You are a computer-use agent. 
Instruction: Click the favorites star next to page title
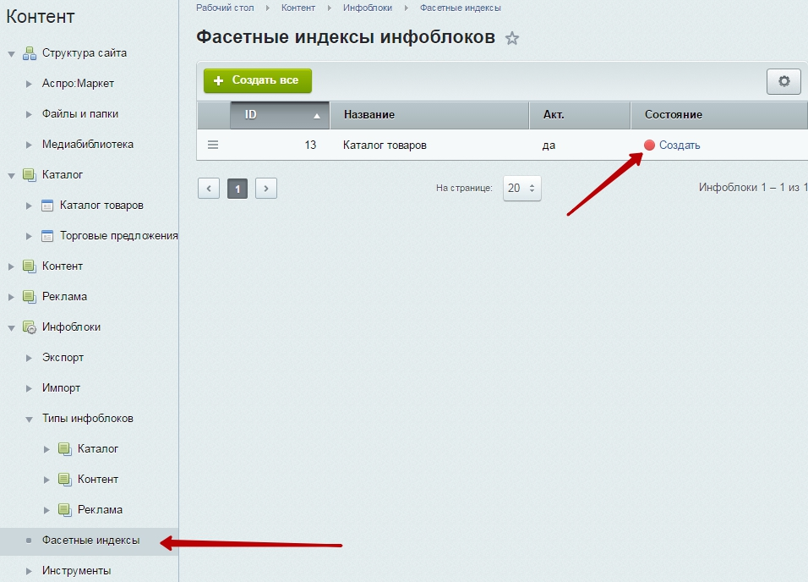pos(511,38)
